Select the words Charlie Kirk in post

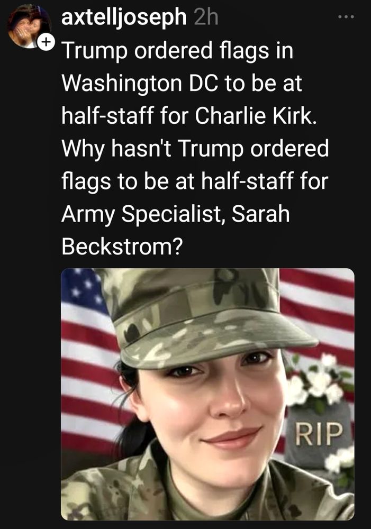256,115
